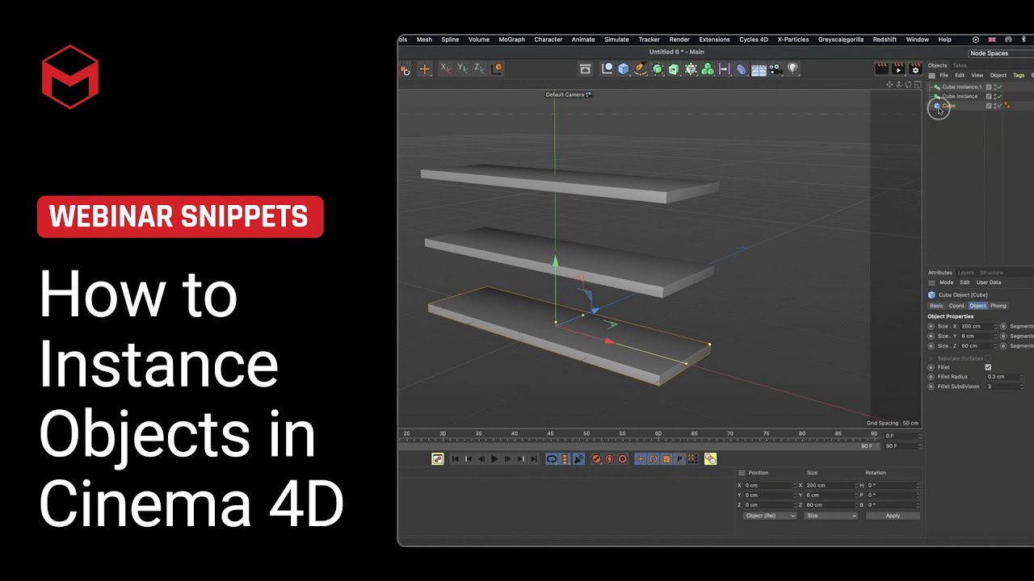Toggle animation dot beside Fillet Radius
The height and width of the screenshot is (581, 1034).
(931, 377)
